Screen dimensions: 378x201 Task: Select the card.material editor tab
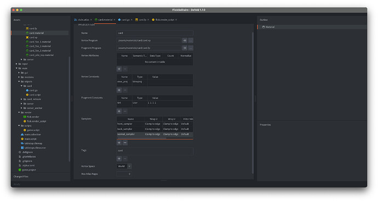pos(105,20)
